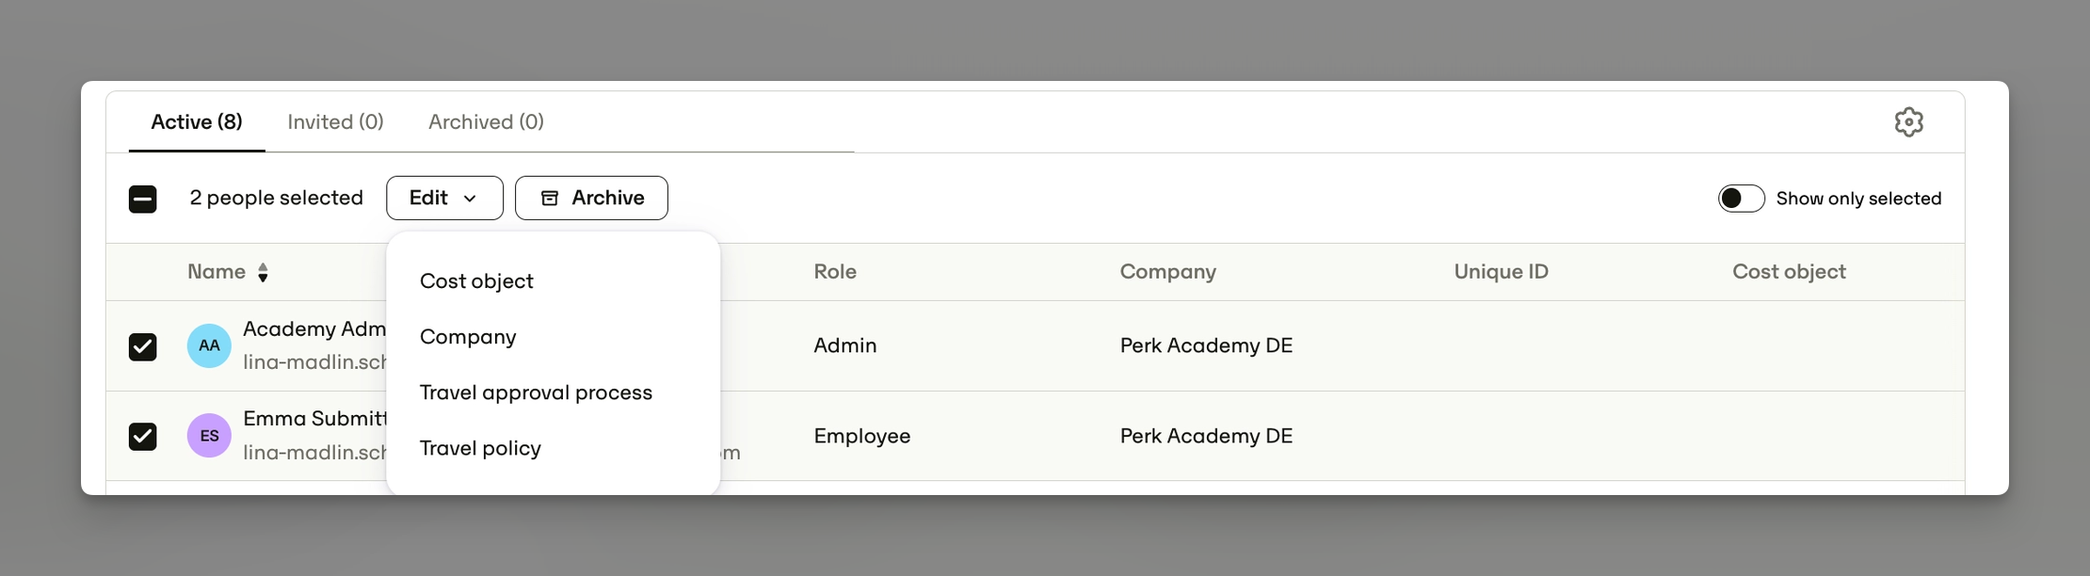The image size is (2090, 576).
Task: Click the Role column header
Action: tap(835, 272)
